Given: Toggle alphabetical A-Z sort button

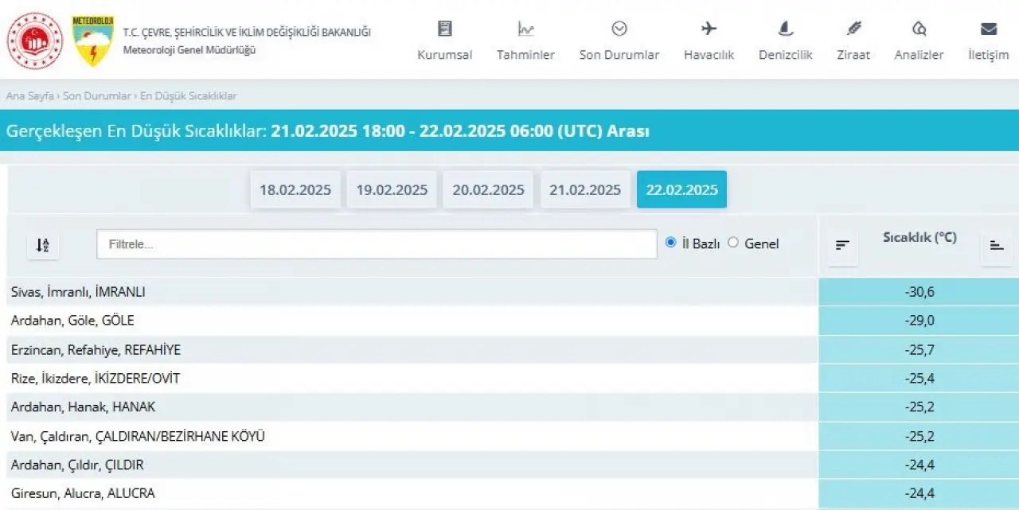Looking at the screenshot, I should point(43,245).
